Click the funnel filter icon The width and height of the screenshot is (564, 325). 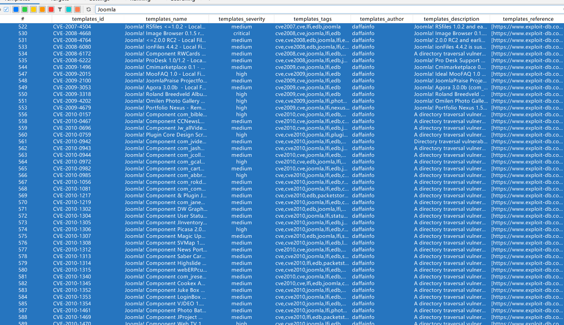coord(60,9)
